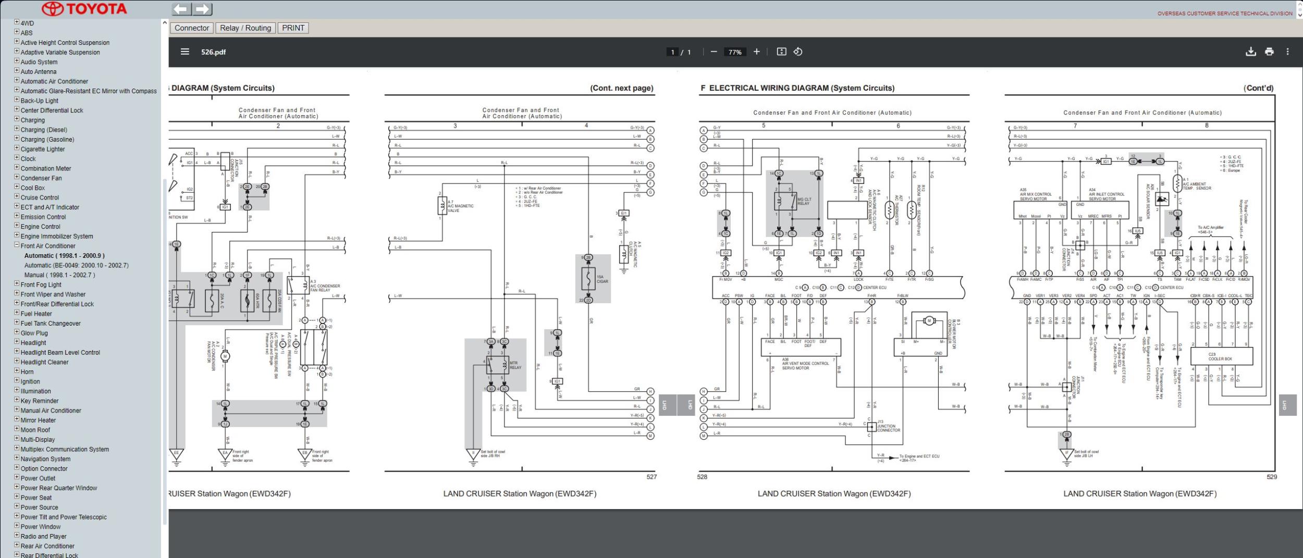This screenshot has height=558, width=1303.
Task: Collapse the Front Air Conditioner node
Action: pyautogui.click(x=17, y=245)
